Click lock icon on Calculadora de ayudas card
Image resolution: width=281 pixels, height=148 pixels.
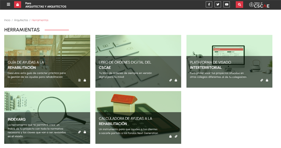(x=170, y=136)
